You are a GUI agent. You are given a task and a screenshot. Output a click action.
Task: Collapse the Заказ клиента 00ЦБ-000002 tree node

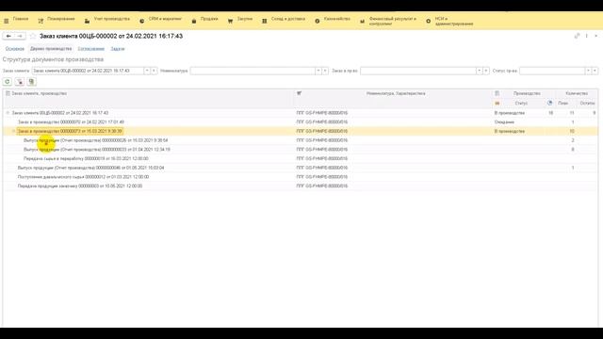8,113
